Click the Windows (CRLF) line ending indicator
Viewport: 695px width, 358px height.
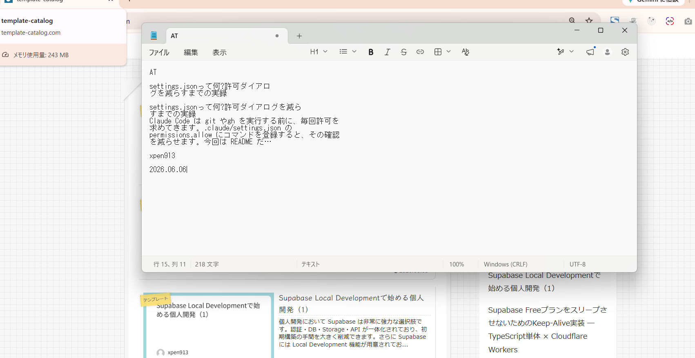tap(506, 264)
